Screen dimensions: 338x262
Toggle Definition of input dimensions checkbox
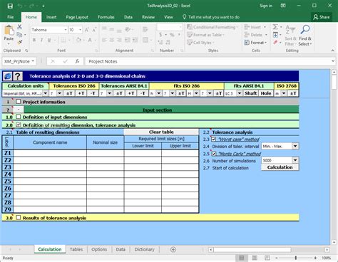tap(19, 117)
